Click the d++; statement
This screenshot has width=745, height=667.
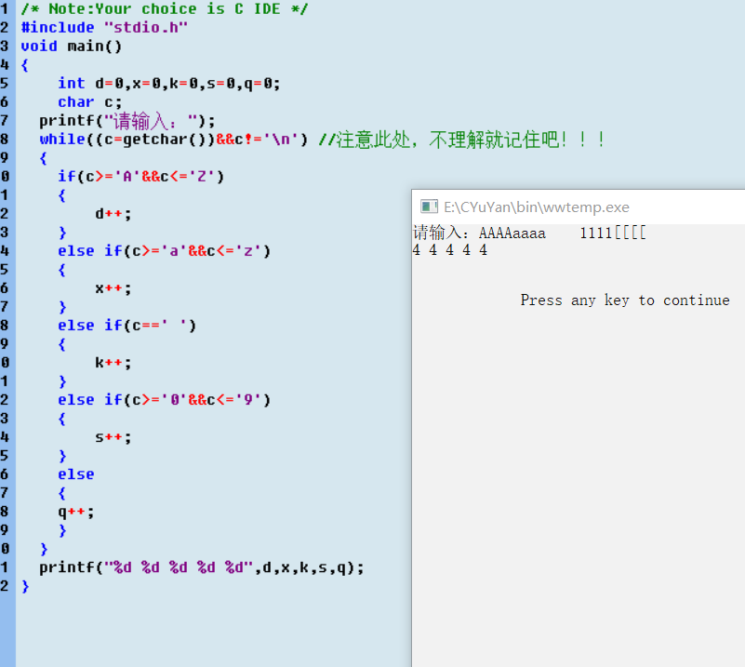tap(113, 214)
